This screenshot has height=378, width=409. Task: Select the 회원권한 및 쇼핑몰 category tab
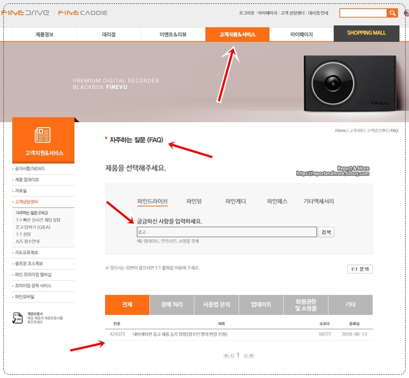306,305
